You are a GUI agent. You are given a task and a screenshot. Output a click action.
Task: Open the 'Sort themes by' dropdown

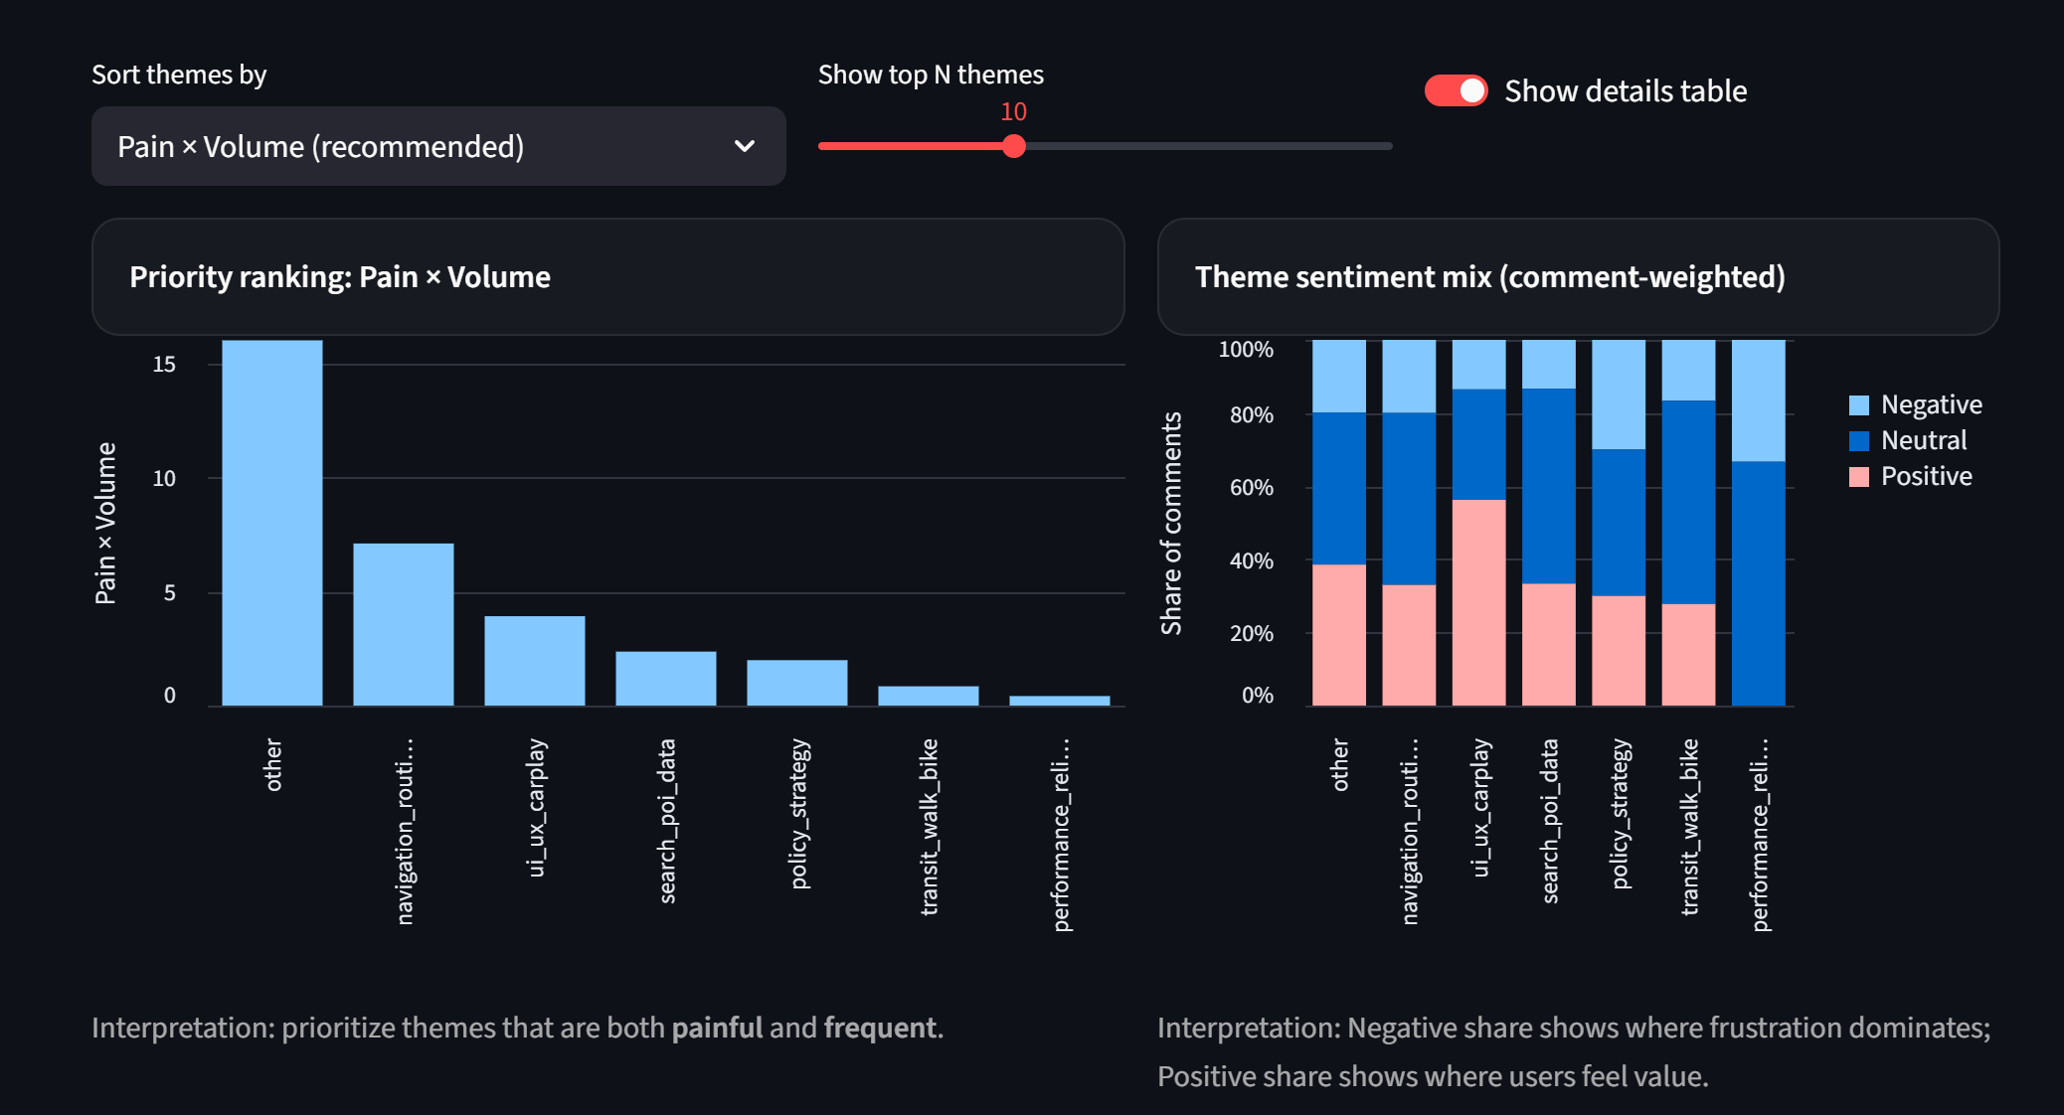tap(437, 146)
